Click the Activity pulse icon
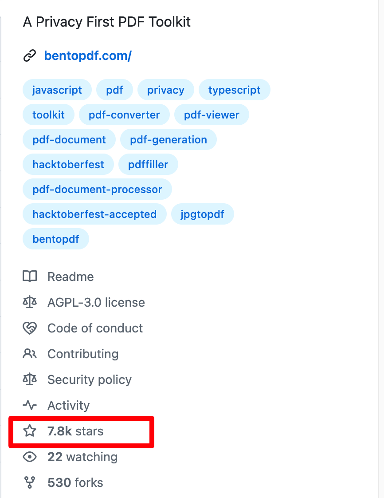Image resolution: width=384 pixels, height=498 pixels. (30, 406)
